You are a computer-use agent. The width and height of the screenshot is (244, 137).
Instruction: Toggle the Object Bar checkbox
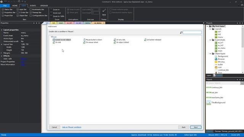point(18,16)
